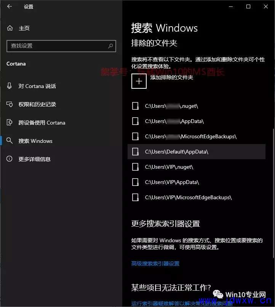The image size is (275, 307).
Task: Click folder icon beside C:\Users\VIP\.nuget\
Action: point(135,167)
